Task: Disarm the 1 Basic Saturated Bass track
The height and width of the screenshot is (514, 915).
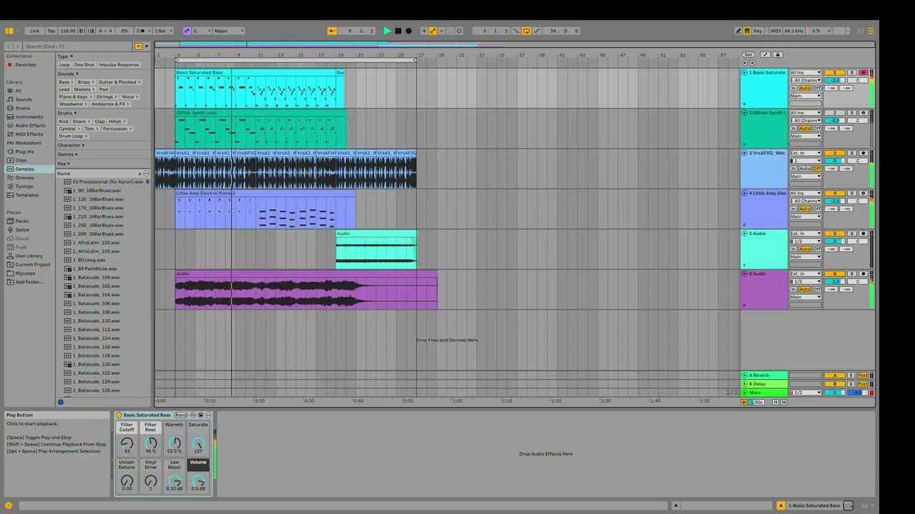Action: 863,73
